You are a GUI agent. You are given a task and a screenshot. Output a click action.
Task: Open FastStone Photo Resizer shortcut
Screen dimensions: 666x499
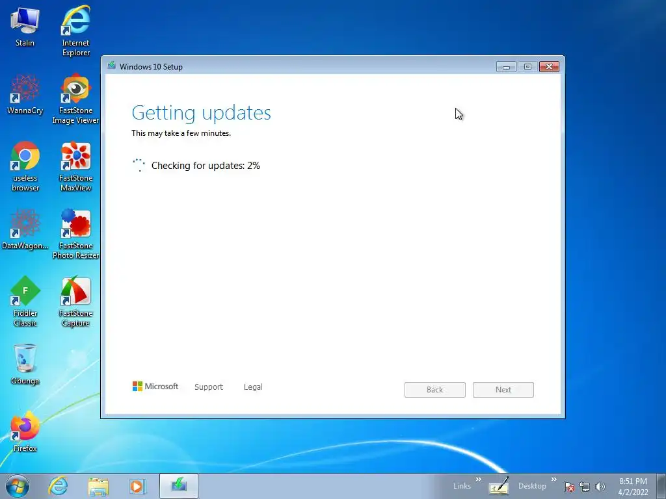coord(75,233)
